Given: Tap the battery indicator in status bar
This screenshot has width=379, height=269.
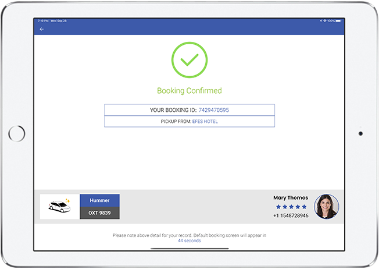Looking at the screenshot, I should coord(338,21).
